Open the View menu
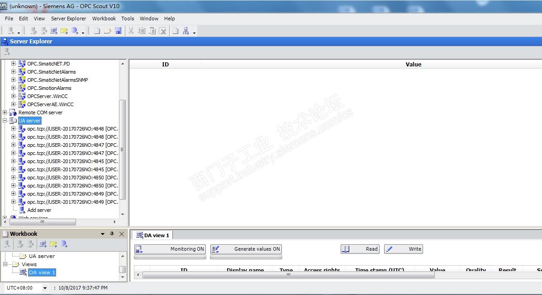This screenshot has height=295, width=542. click(39, 19)
